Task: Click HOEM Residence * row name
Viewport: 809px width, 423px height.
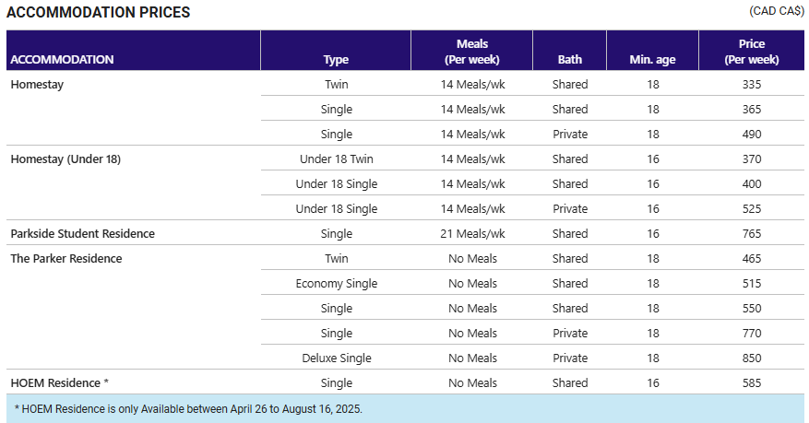Action: (59, 383)
